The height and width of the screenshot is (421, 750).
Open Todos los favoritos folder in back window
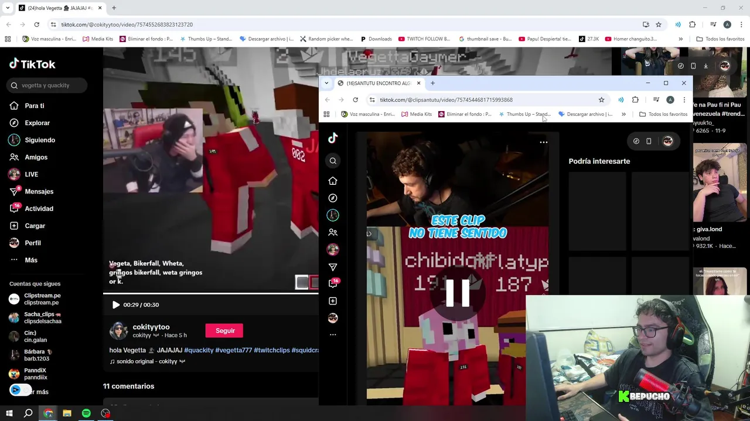[720, 39]
